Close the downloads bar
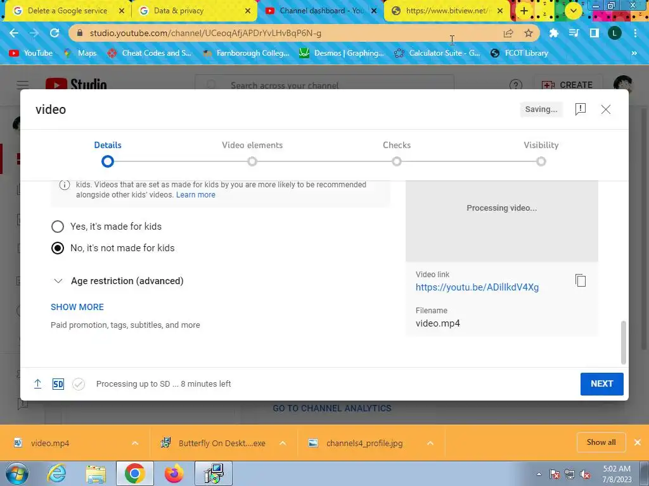 click(x=638, y=442)
